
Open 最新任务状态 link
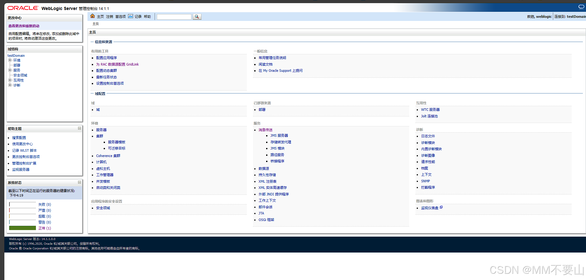(107, 77)
